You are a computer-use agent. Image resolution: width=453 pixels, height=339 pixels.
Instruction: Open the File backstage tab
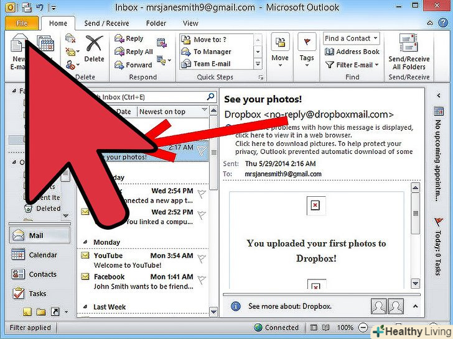coord(22,23)
